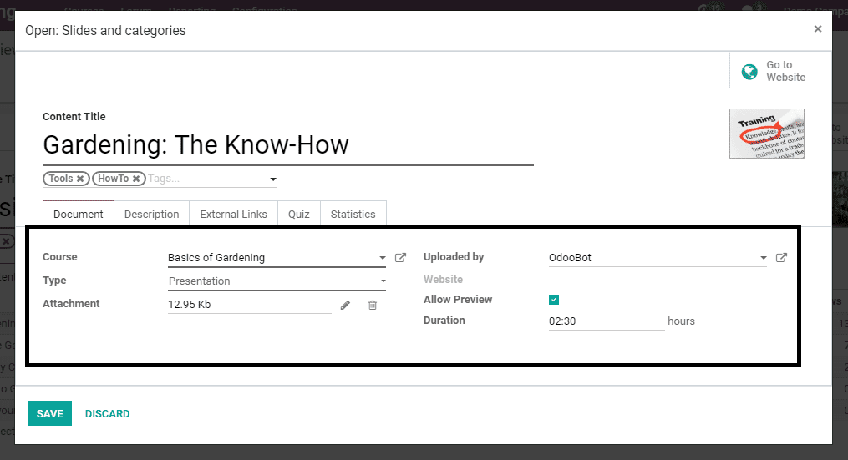
Task: Switch to the Document tab
Action: tap(79, 214)
